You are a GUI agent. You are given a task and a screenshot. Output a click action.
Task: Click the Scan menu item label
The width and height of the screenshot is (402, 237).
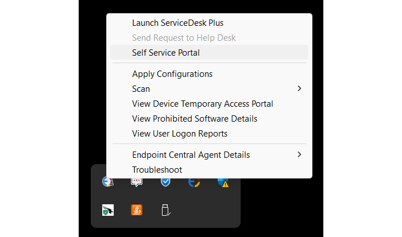141,89
